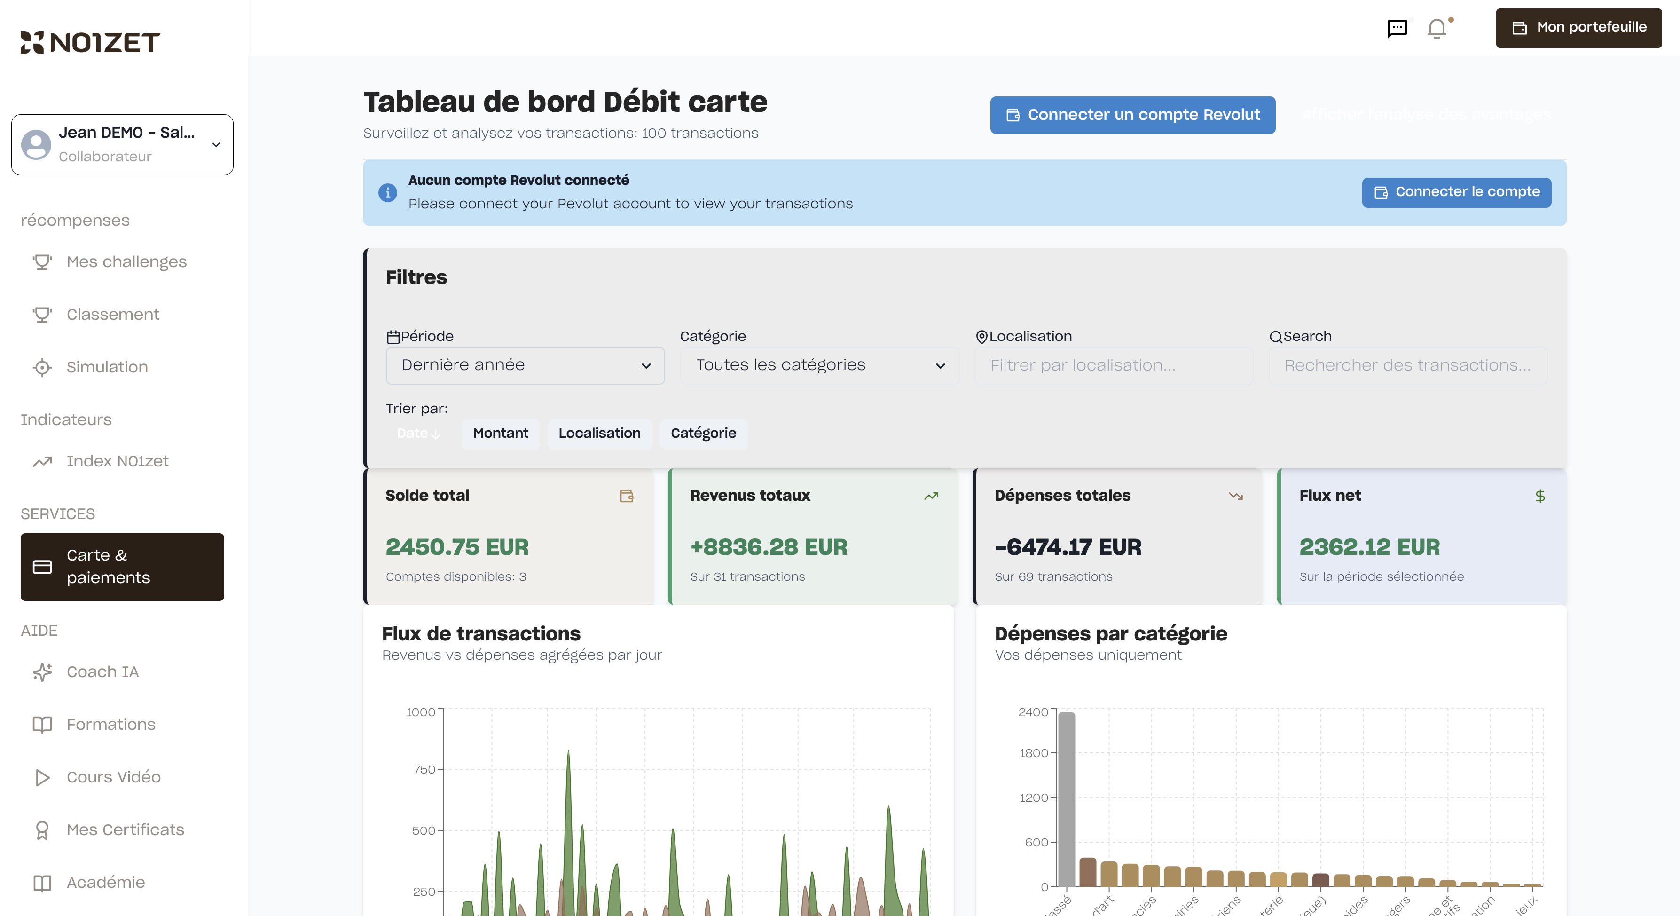The width and height of the screenshot is (1680, 916).
Task: Open the Académie page
Action: click(123, 883)
